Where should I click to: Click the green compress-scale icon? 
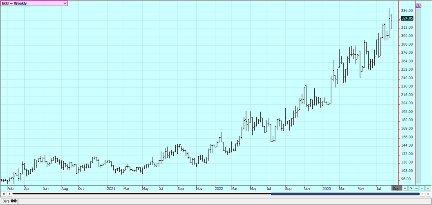(422, 188)
